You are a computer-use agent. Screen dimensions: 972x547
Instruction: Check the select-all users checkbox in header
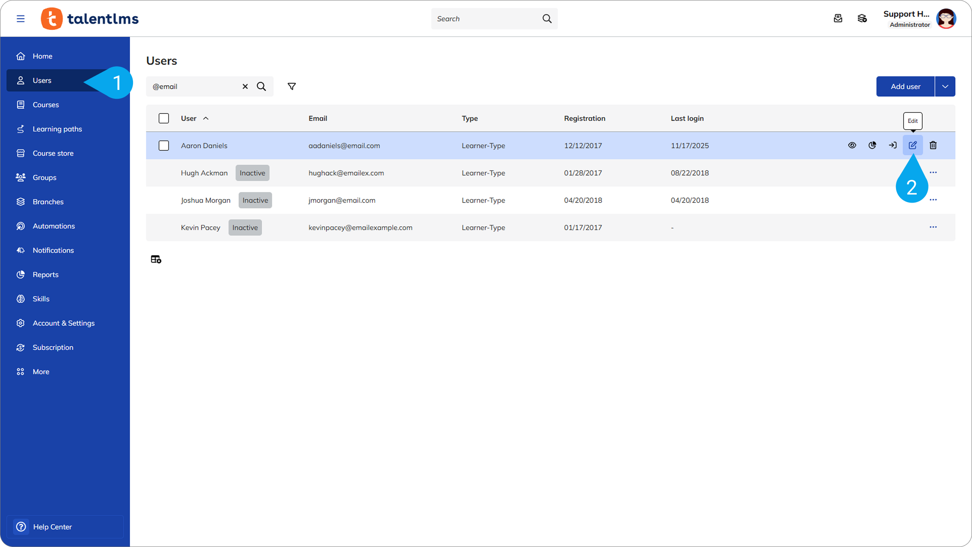coord(164,118)
